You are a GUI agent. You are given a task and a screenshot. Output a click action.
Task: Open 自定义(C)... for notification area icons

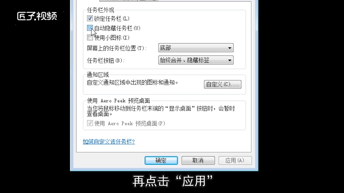coord(222,84)
